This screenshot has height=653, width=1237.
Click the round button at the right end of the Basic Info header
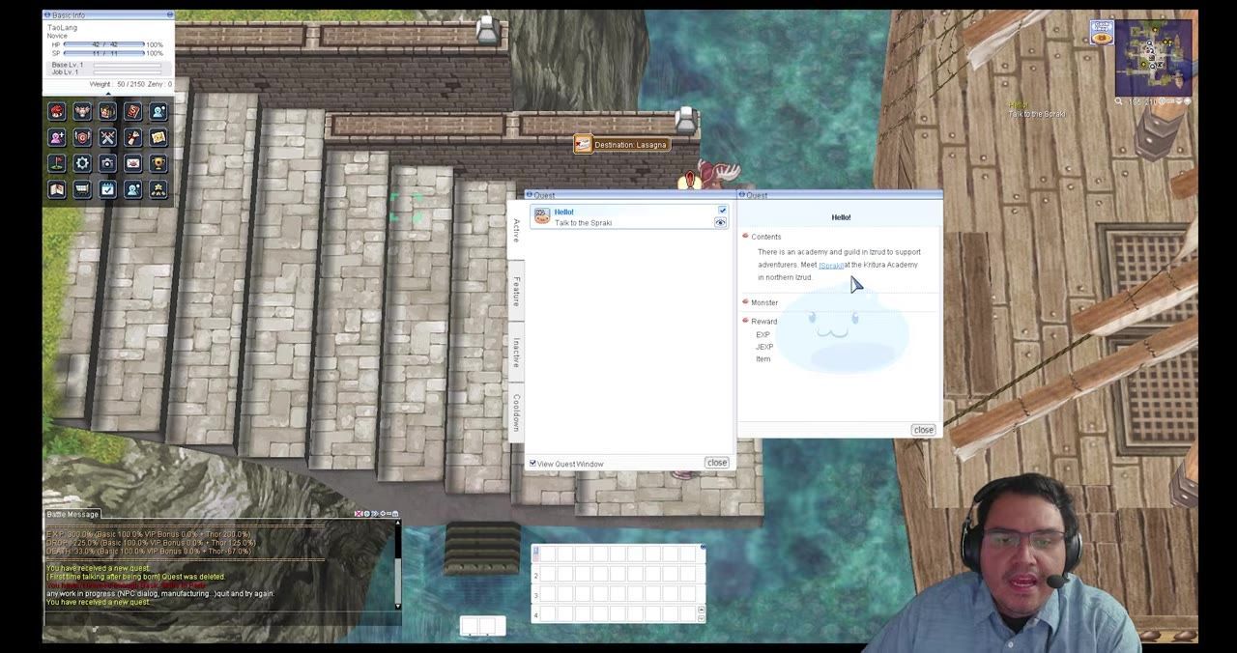point(170,15)
